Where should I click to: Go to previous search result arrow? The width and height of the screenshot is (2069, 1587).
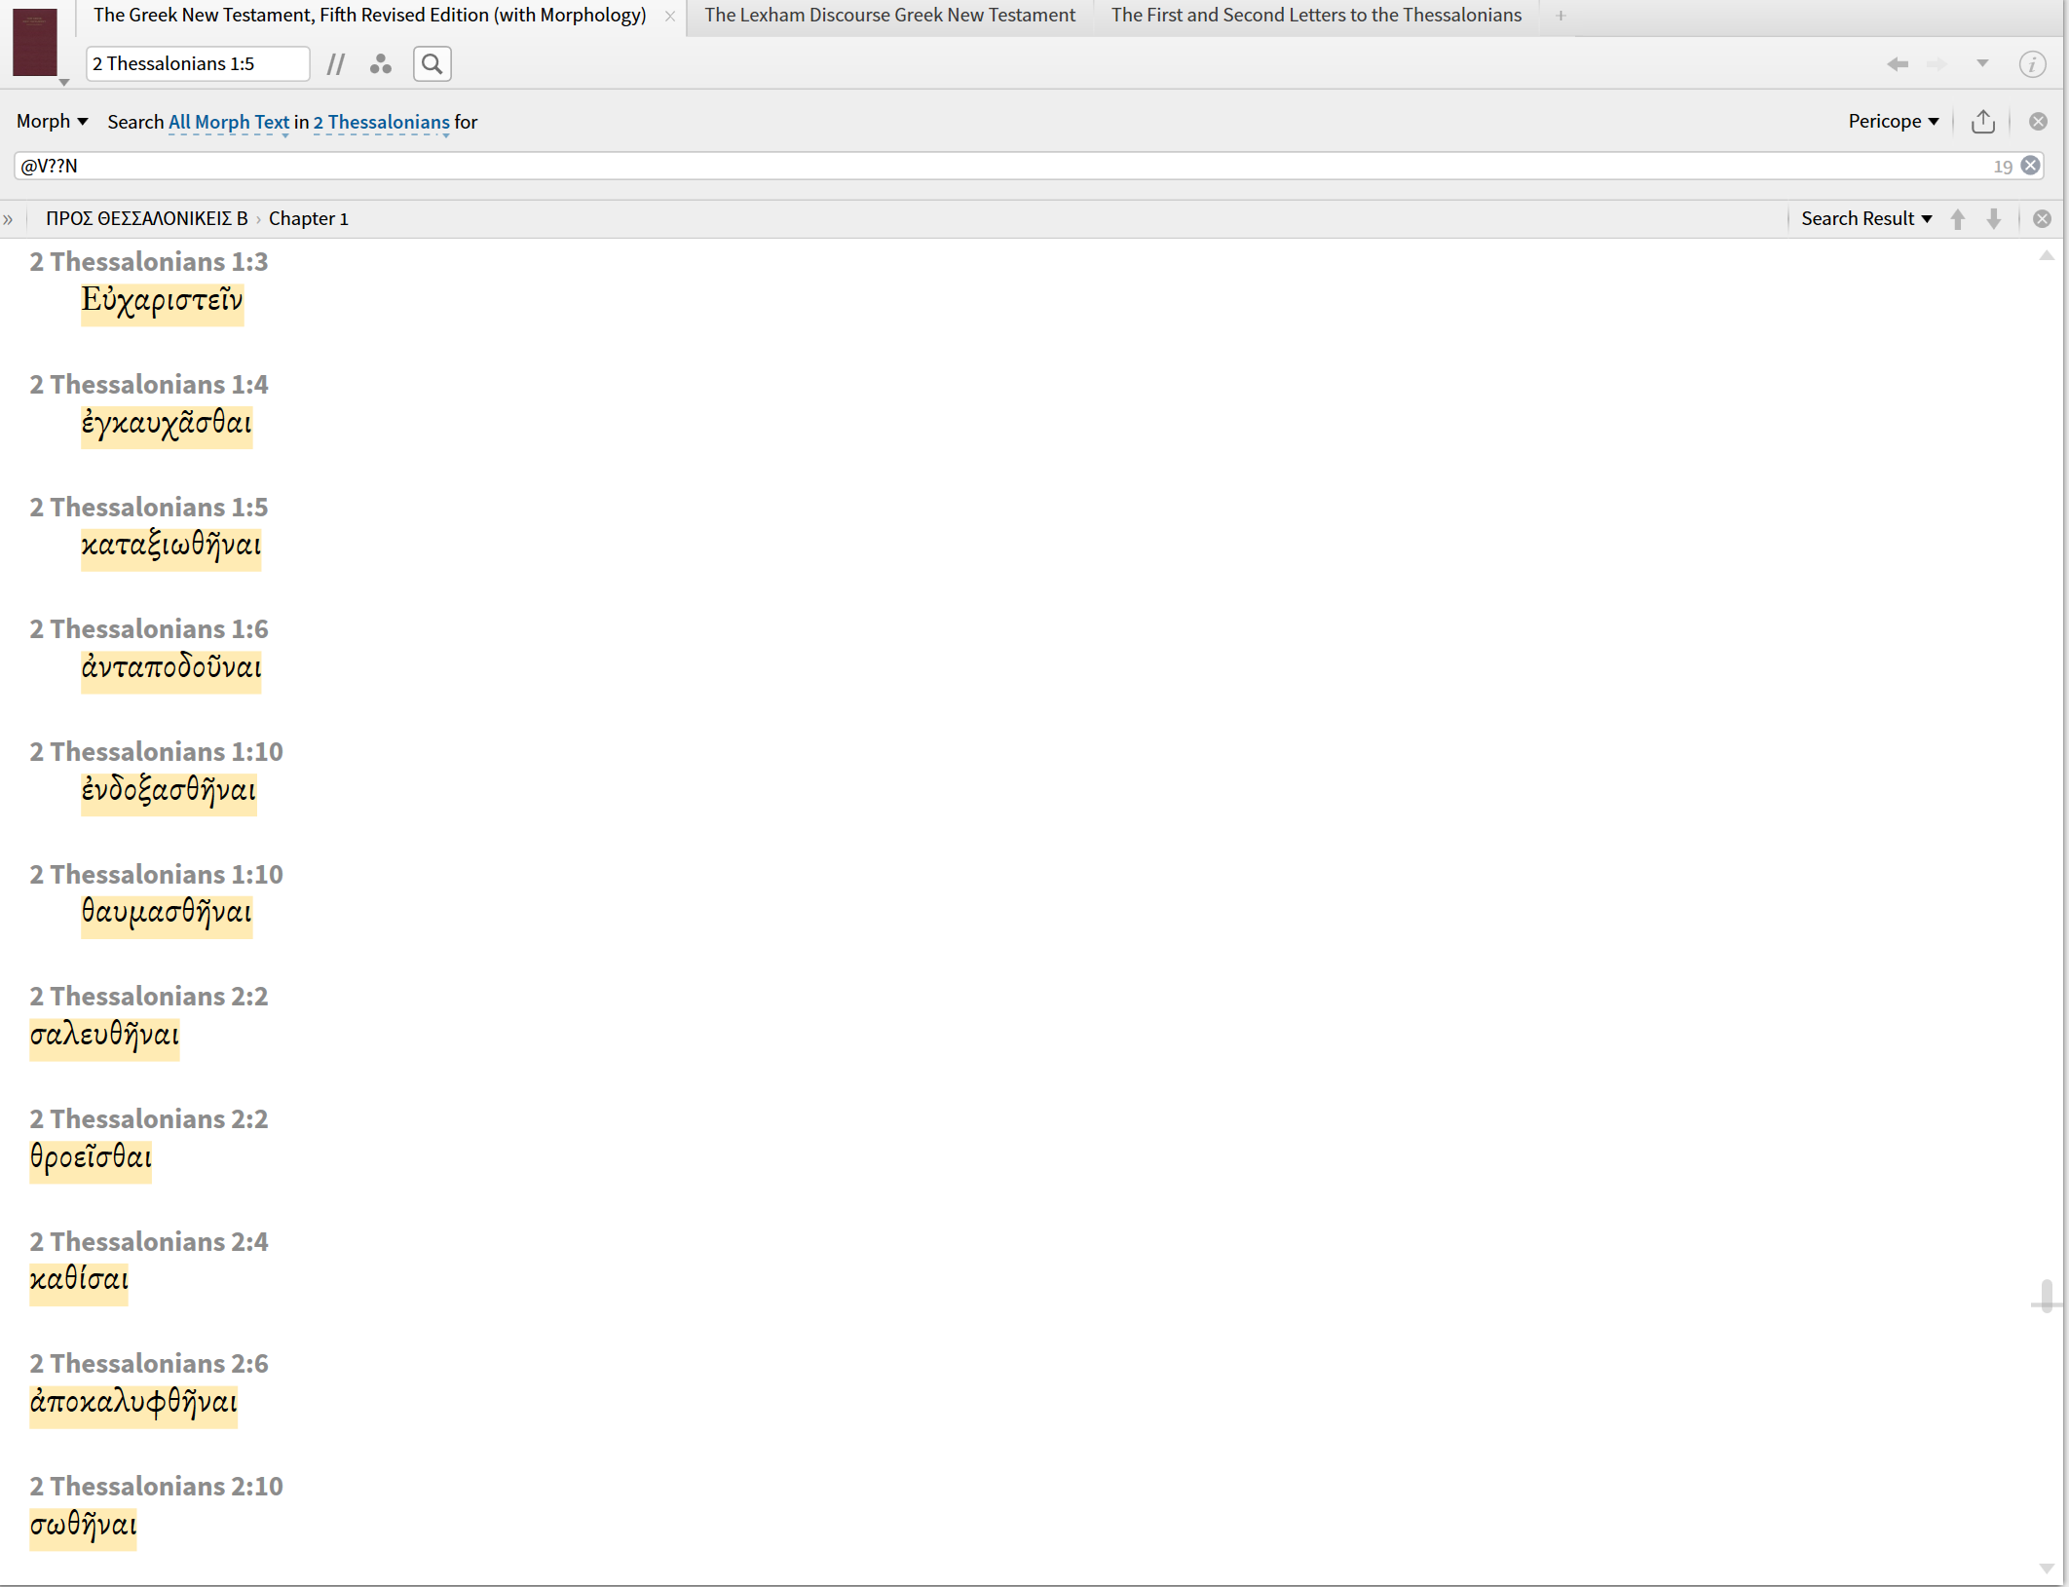tap(1958, 219)
